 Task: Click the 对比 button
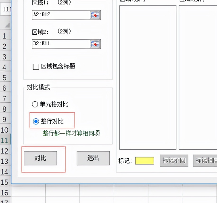click(40, 158)
